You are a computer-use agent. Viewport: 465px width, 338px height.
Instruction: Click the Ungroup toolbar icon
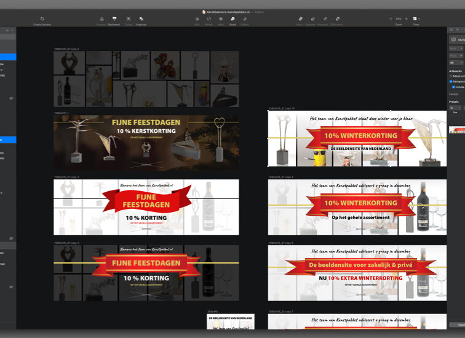click(x=141, y=18)
